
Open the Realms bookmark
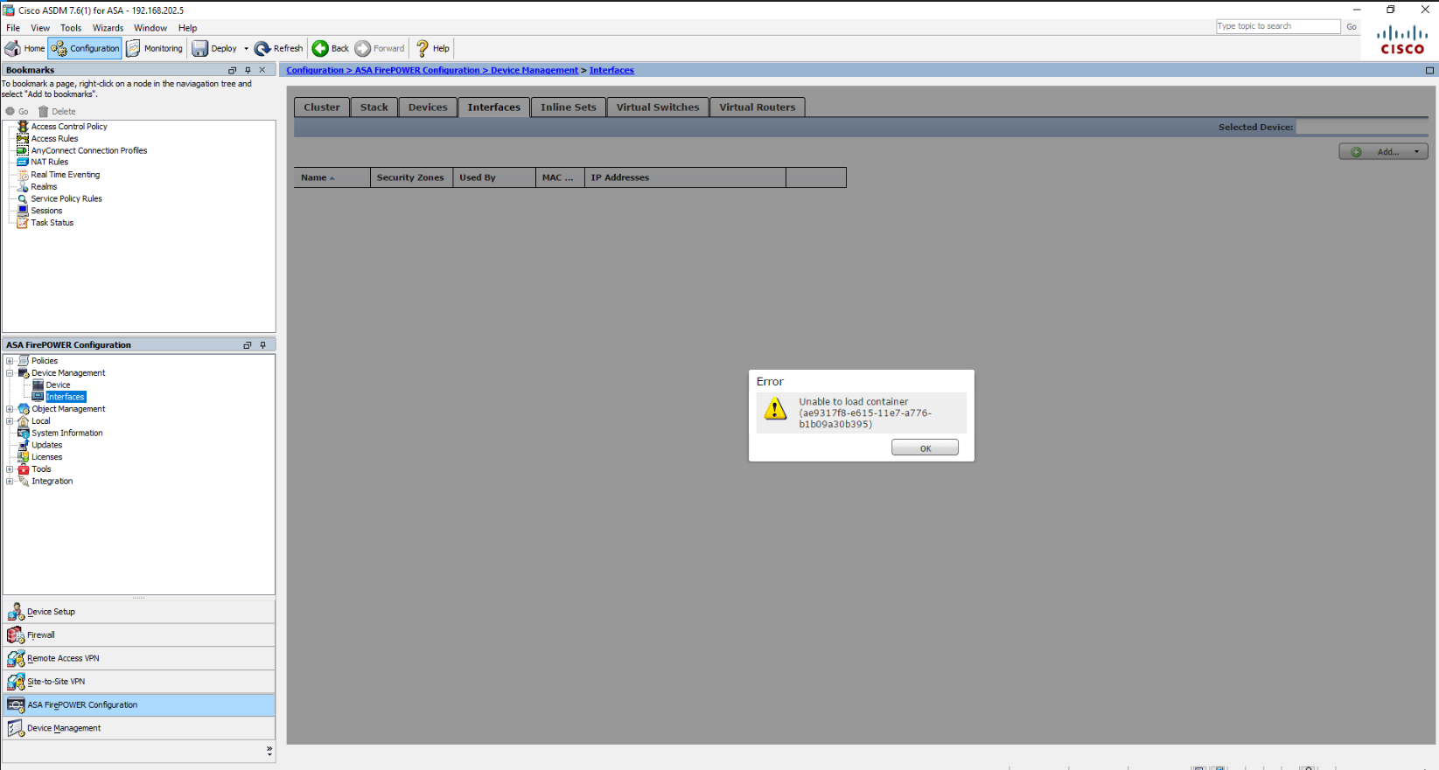(x=44, y=187)
